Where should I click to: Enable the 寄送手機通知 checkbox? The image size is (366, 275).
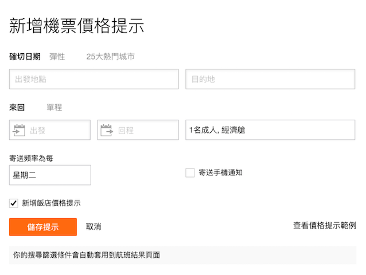(190, 173)
